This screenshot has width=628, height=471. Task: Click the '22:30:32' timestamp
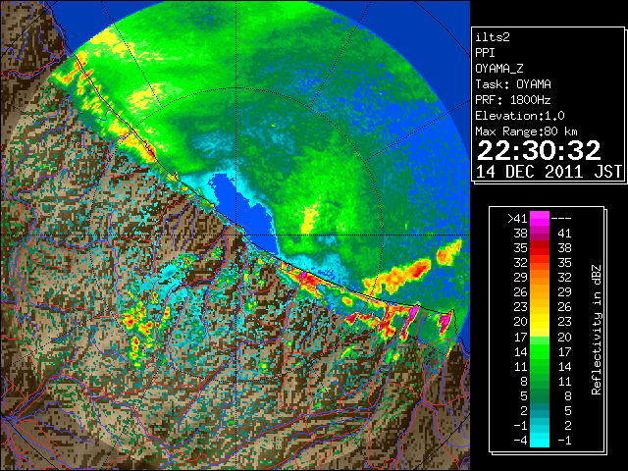(x=539, y=150)
